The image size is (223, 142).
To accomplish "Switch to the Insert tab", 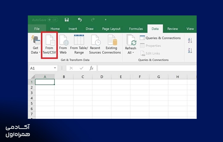I will point(73,29).
